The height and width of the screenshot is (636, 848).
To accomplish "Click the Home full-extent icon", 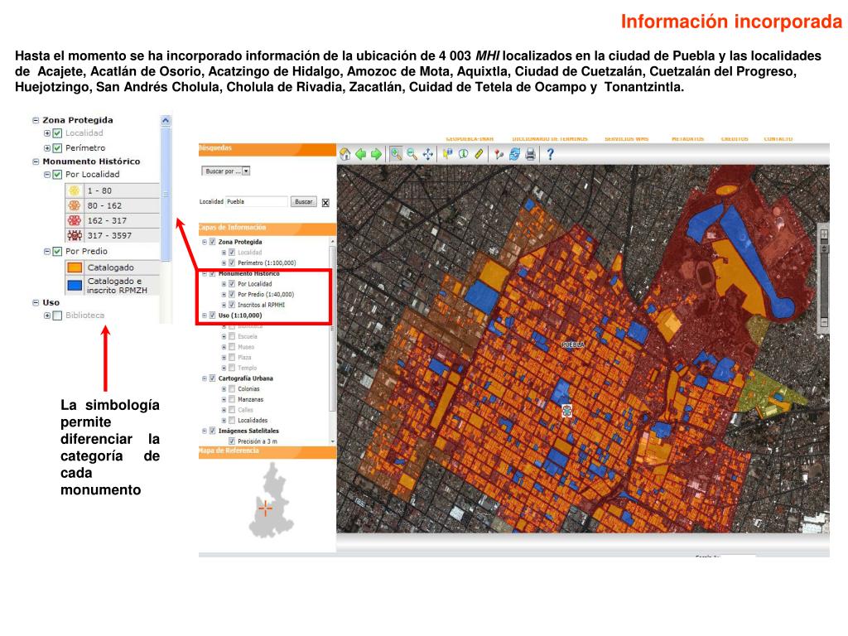I will (x=345, y=154).
